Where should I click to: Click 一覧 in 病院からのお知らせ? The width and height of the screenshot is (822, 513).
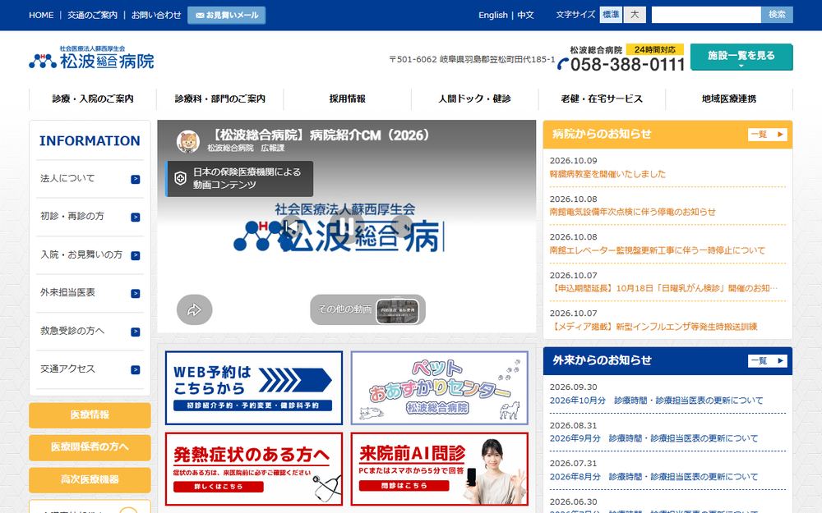(768, 135)
